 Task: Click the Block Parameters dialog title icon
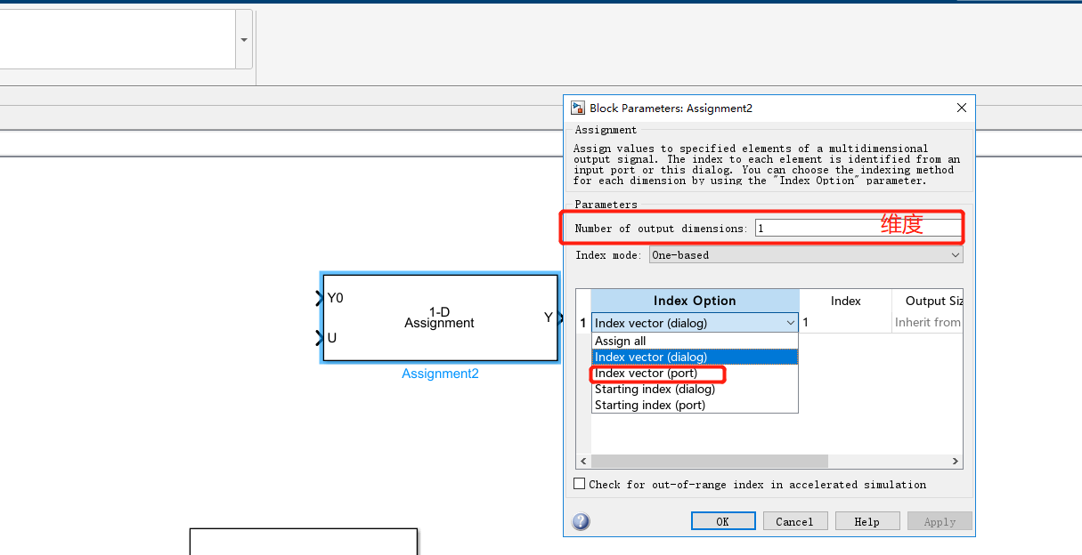click(577, 108)
